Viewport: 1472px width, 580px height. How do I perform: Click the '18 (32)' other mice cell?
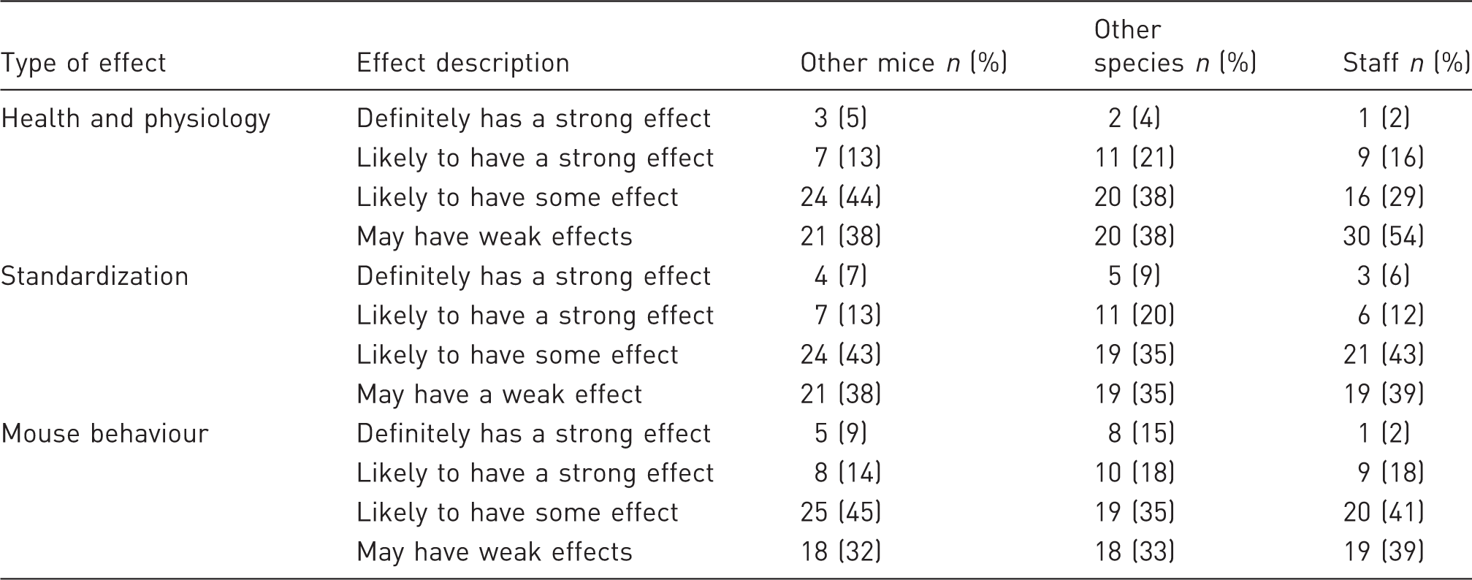[841, 552]
